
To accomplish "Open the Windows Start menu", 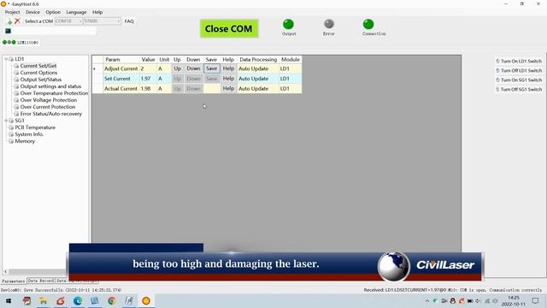I will [9, 300].
